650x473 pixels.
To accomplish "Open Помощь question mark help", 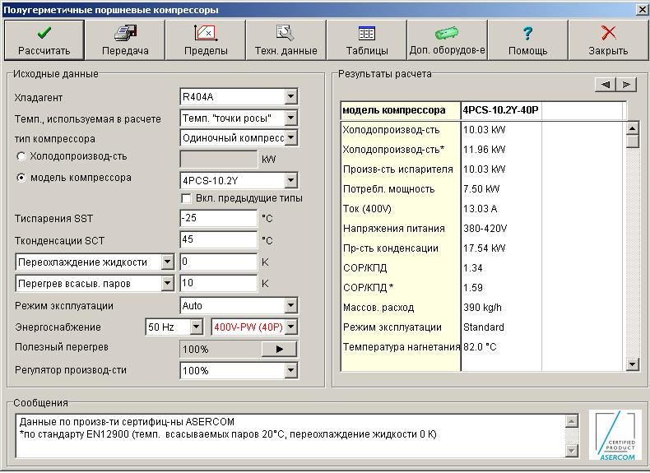I will pos(527,40).
